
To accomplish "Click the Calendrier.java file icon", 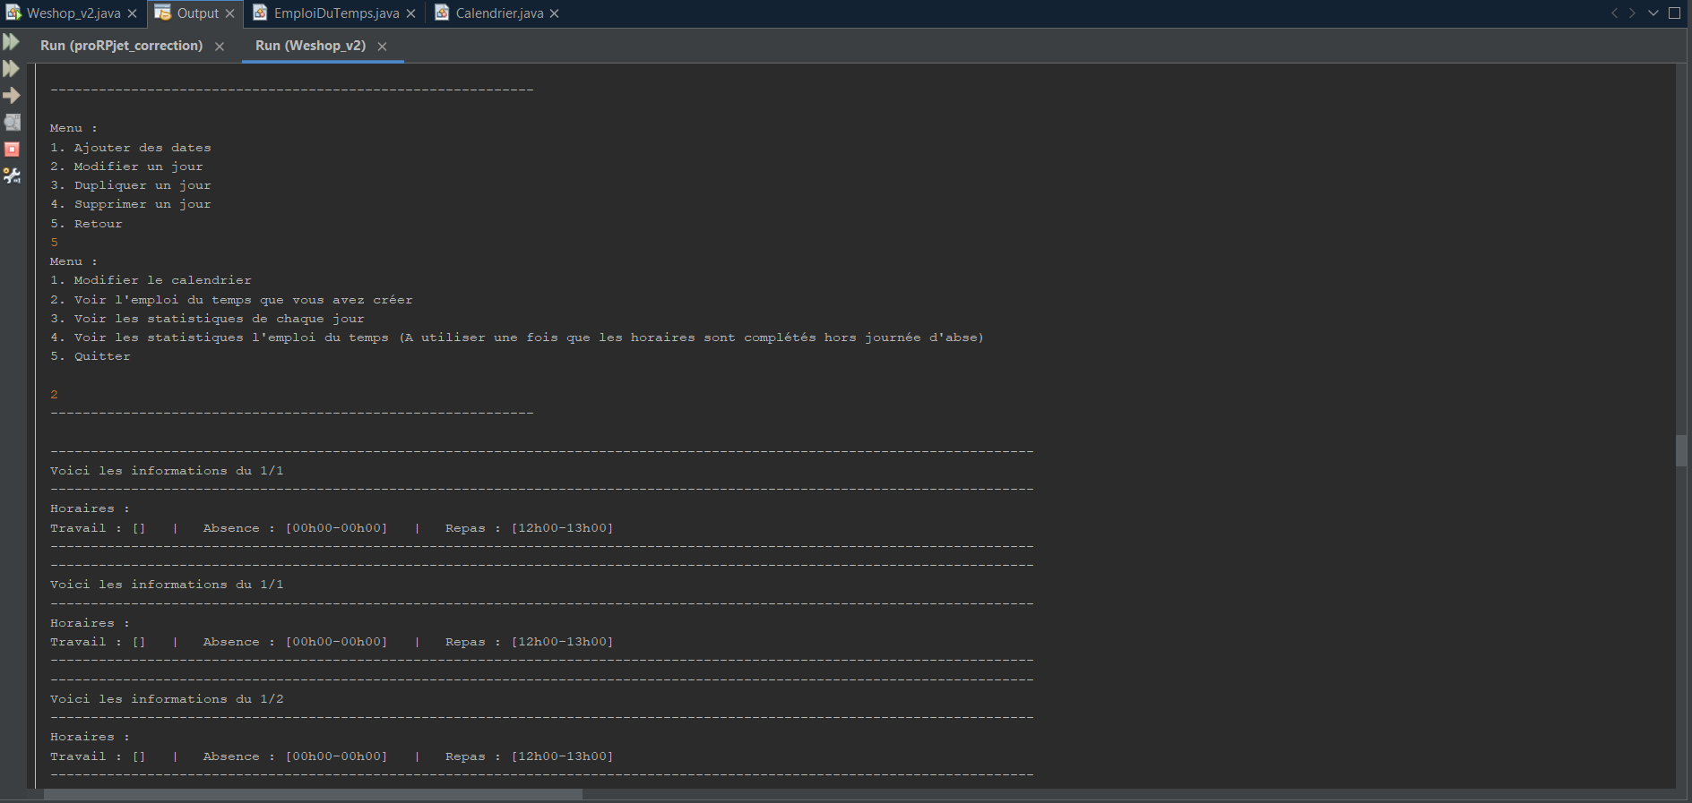I will pos(442,13).
